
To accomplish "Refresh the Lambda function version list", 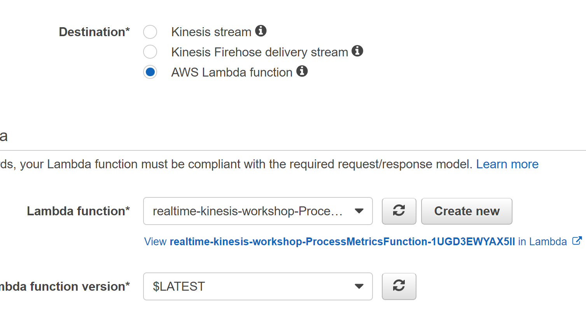I will coord(399,286).
